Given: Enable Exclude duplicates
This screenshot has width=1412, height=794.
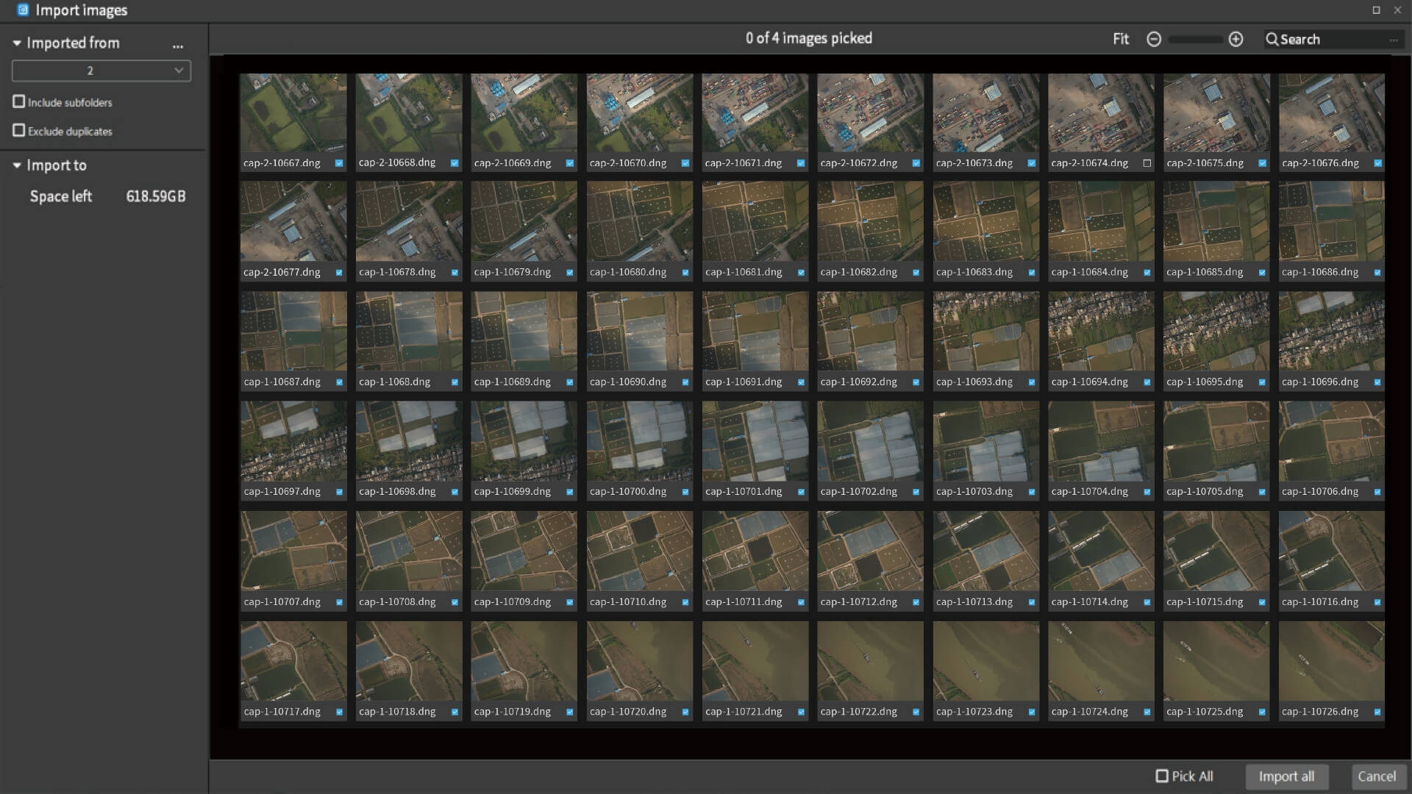Looking at the screenshot, I should click(x=18, y=130).
